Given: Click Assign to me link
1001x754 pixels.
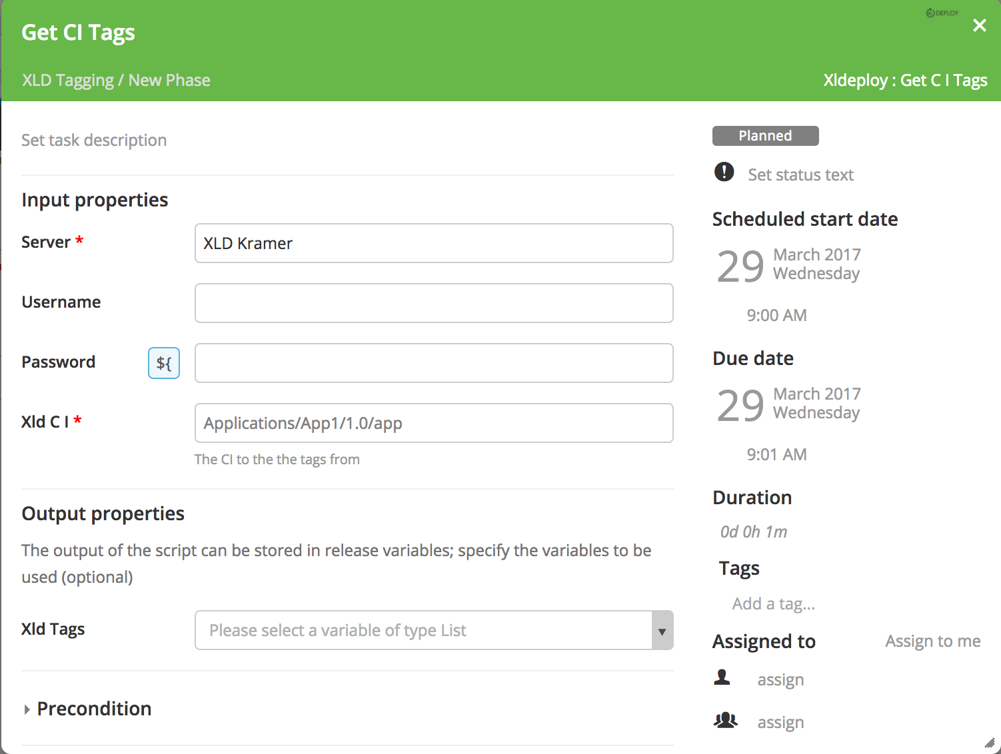Looking at the screenshot, I should click(933, 641).
